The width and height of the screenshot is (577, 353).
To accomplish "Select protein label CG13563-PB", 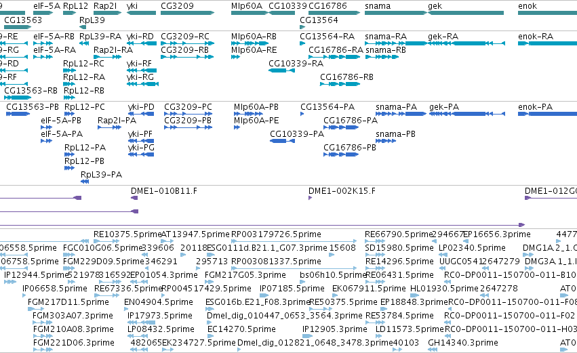I will click(x=33, y=107).
